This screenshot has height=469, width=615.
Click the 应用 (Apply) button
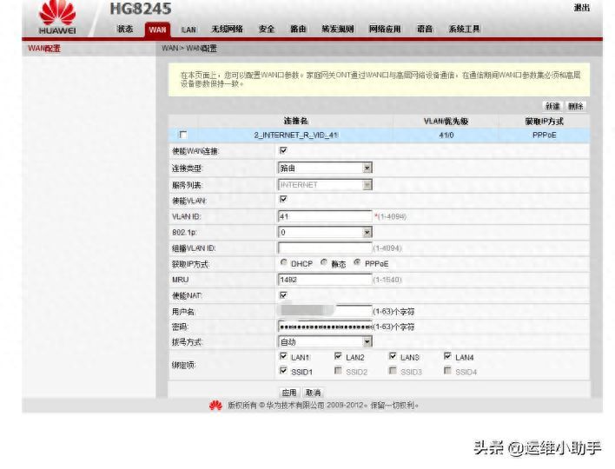[x=289, y=393]
